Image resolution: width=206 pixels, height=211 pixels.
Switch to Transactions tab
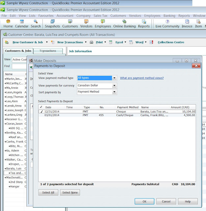coord(48,51)
